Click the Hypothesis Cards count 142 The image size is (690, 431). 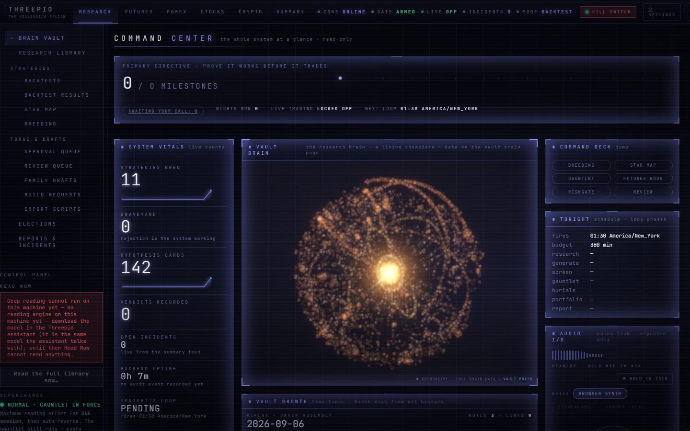tap(136, 268)
